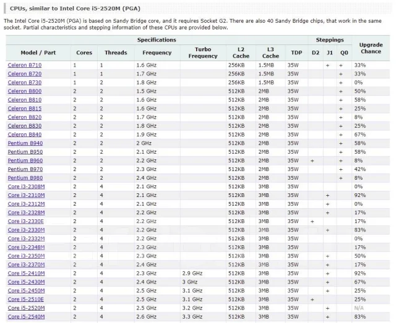Click the Steppings group header
The image size is (396, 323).
[330, 40]
